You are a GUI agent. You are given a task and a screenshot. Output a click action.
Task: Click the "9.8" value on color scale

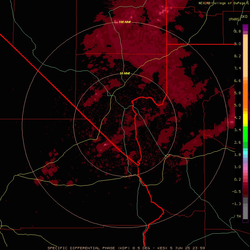[237, 31]
